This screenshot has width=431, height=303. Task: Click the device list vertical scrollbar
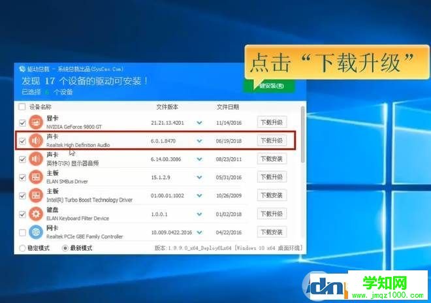pos(302,135)
